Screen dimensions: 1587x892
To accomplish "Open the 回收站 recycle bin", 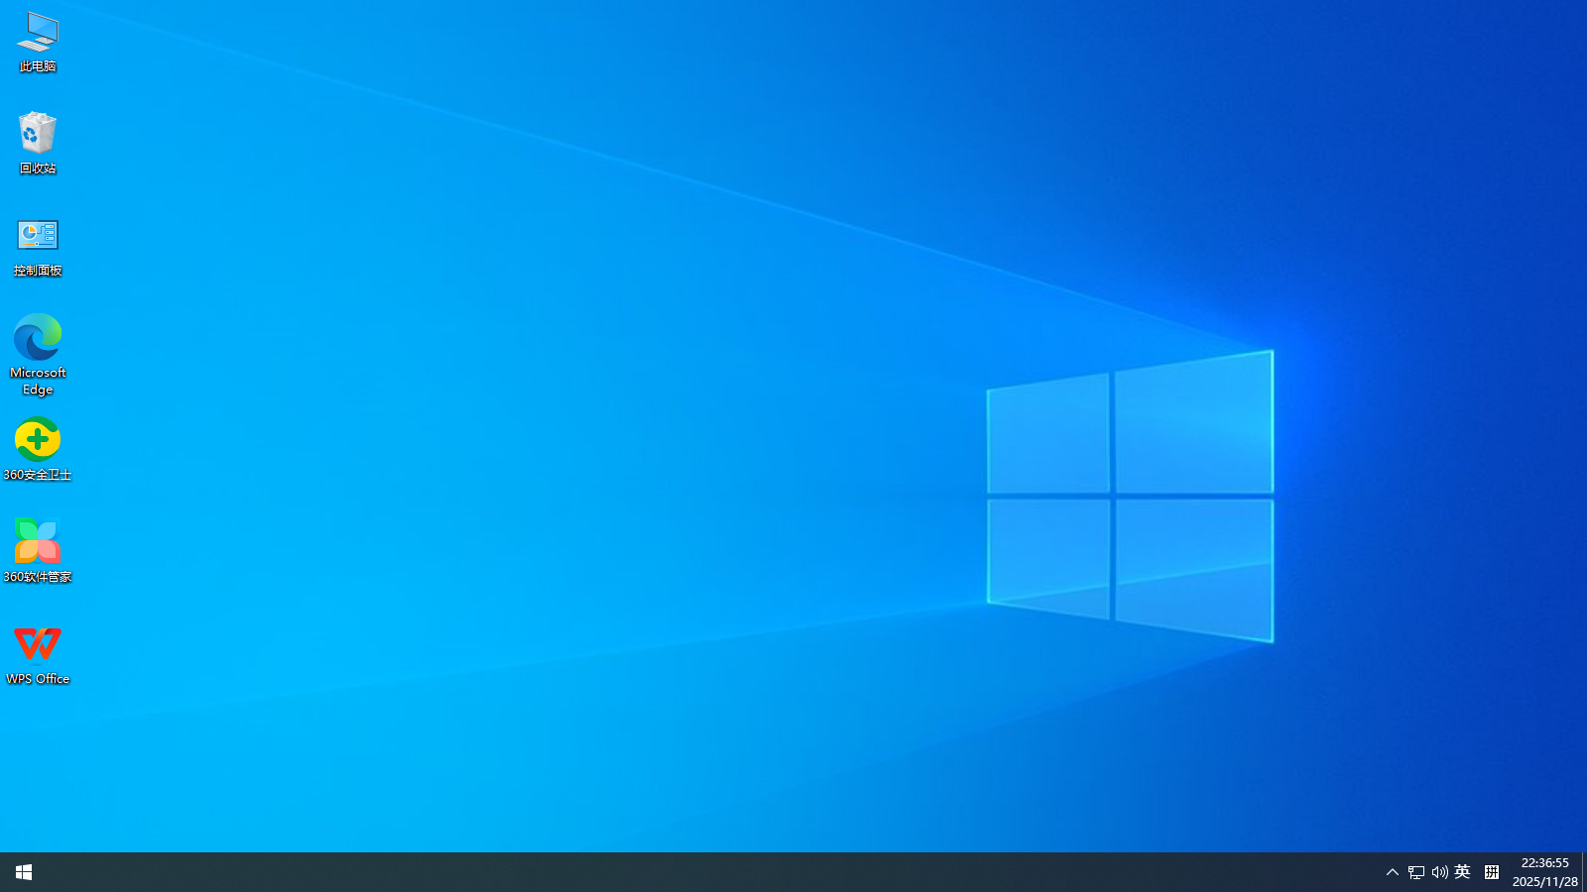I will click(38, 134).
